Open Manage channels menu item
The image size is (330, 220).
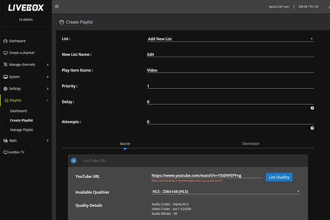(x=22, y=65)
